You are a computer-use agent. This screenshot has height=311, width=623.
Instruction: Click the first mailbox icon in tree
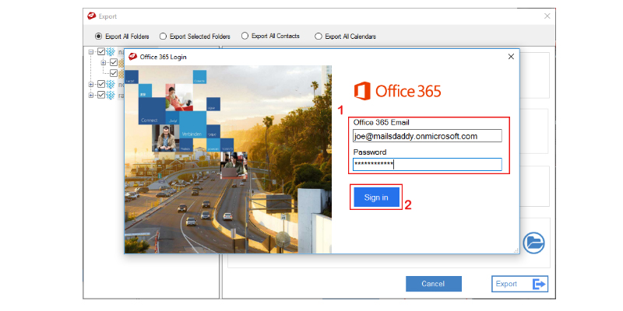click(111, 52)
